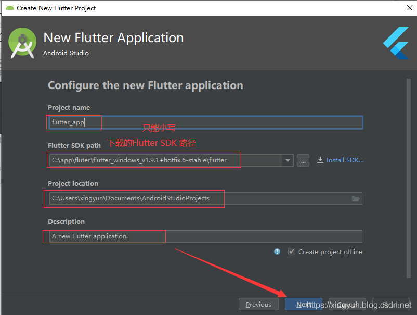The width and height of the screenshot is (417, 315).
Task: Cancel the new Flutter project wizard
Action: pyautogui.click(x=347, y=304)
